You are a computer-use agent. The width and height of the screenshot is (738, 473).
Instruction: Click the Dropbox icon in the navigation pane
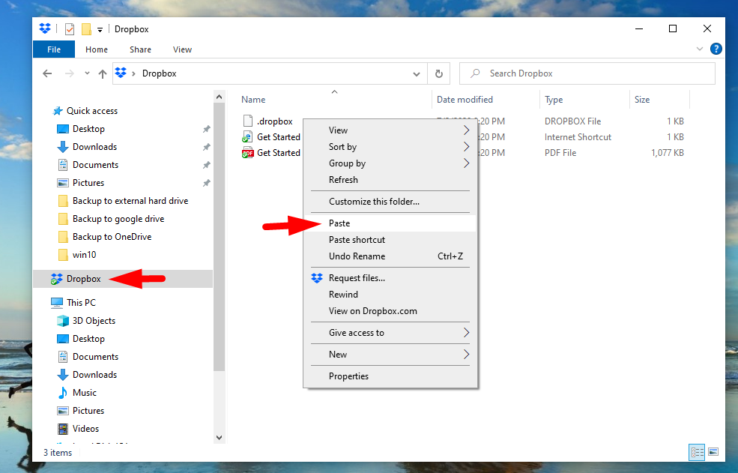click(x=57, y=279)
